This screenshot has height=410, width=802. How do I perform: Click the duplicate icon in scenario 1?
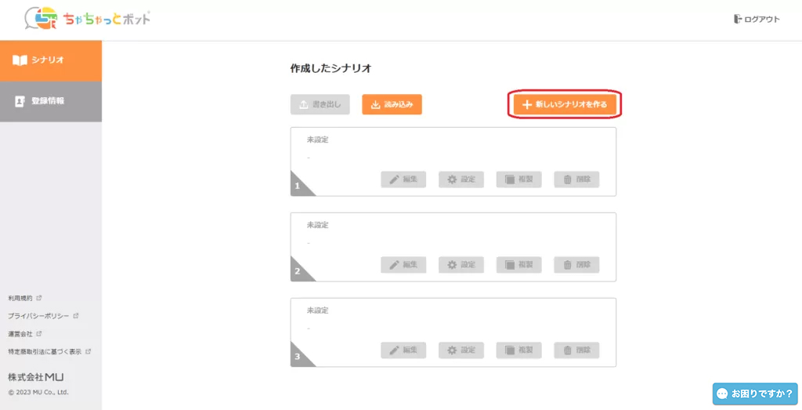pos(510,180)
